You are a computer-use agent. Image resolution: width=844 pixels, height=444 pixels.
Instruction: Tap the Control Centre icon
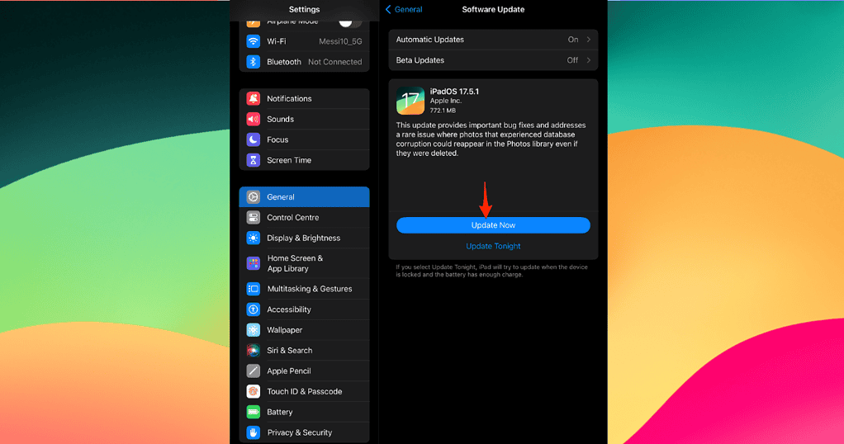click(253, 218)
